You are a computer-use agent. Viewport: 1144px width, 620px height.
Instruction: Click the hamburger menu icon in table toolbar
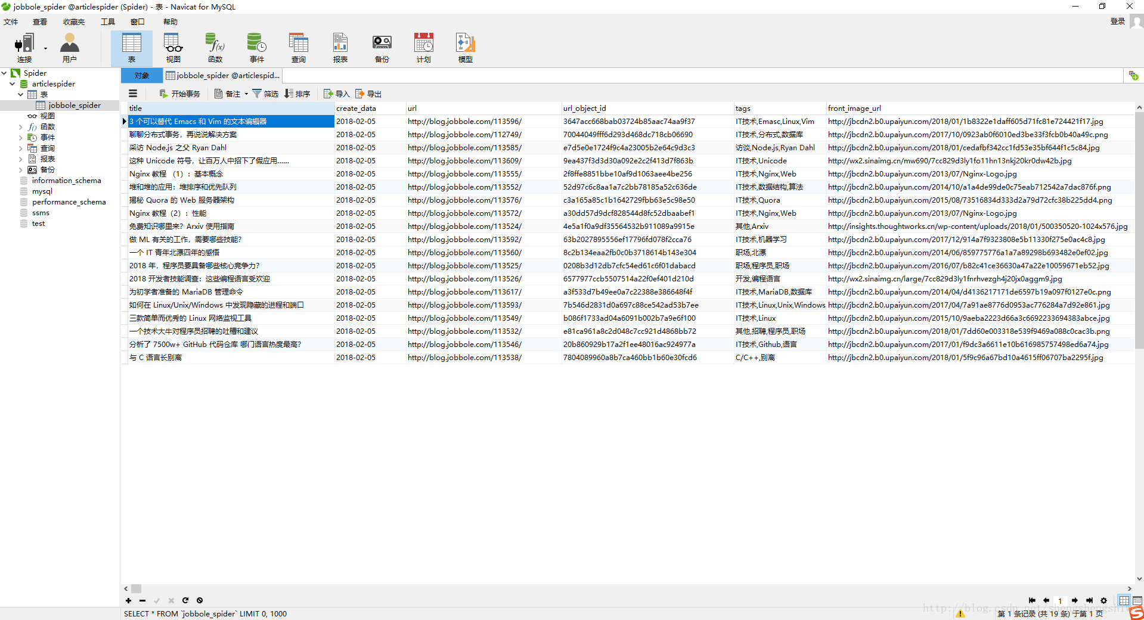(x=133, y=94)
